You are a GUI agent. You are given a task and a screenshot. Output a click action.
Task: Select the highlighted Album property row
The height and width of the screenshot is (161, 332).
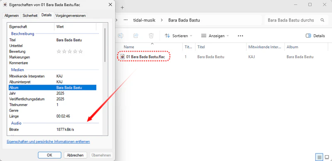click(53, 88)
